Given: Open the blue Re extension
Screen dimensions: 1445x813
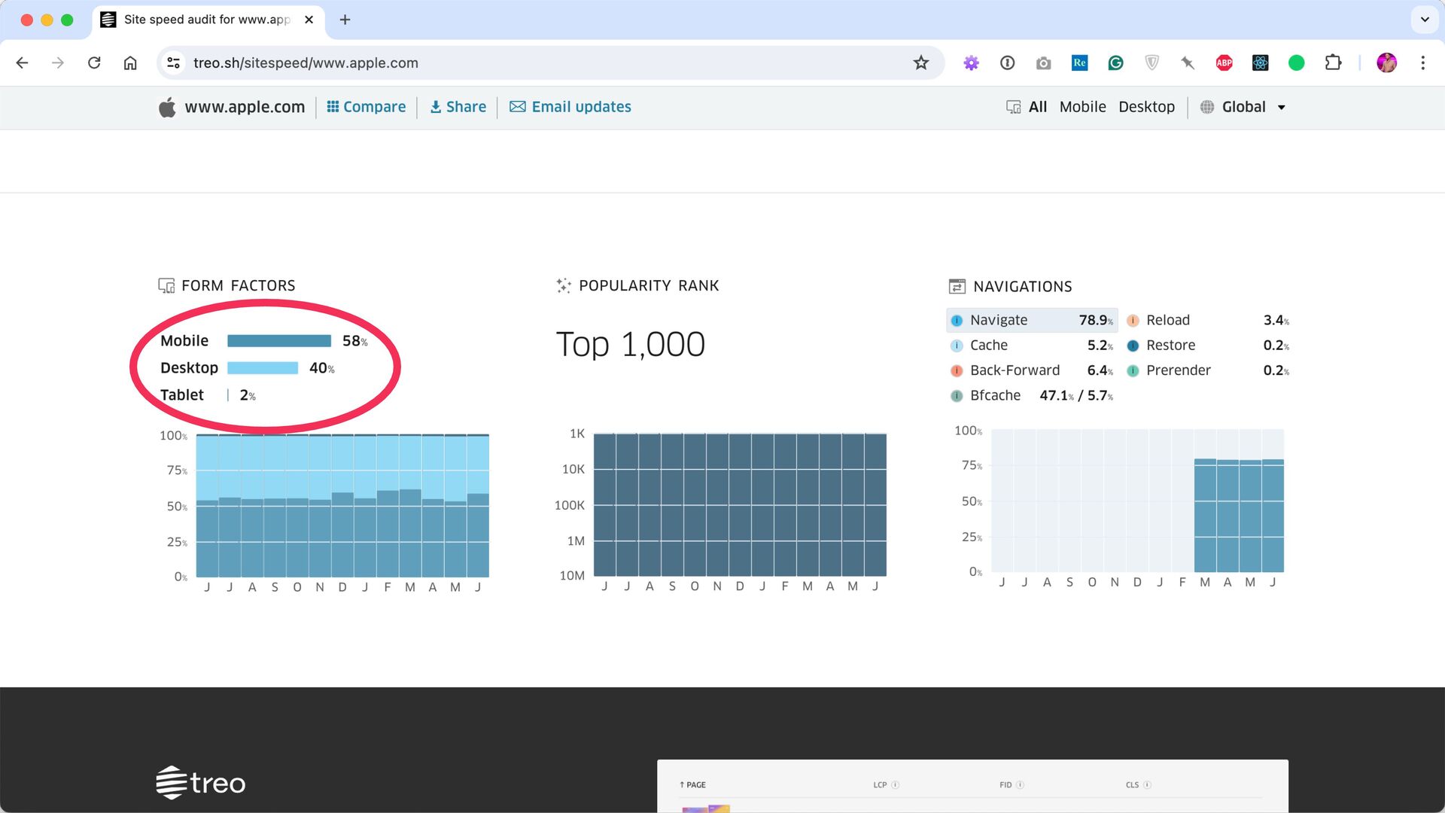Looking at the screenshot, I should 1079,63.
